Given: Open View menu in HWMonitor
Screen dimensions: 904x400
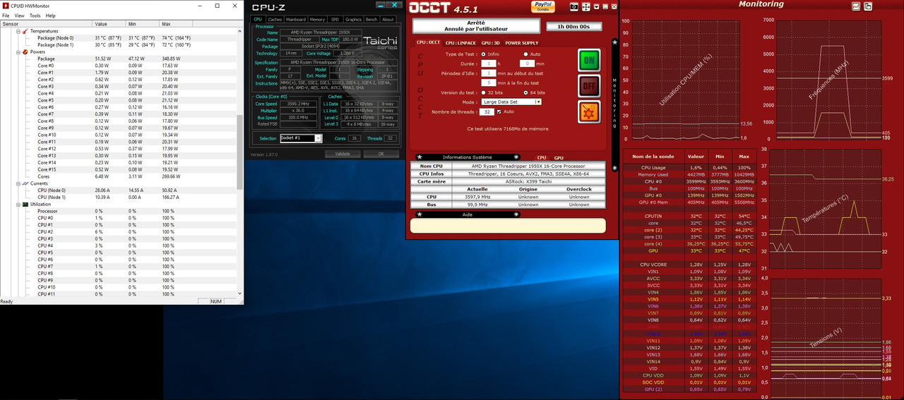Looking at the screenshot, I should click(19, 16).
